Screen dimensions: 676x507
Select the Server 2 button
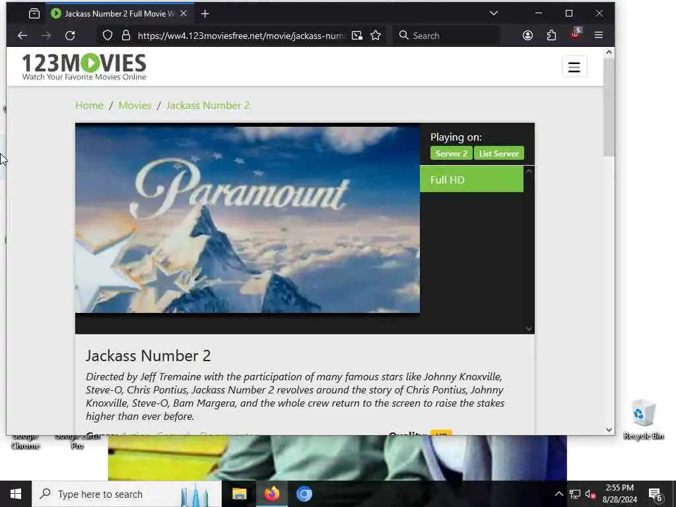451,153
